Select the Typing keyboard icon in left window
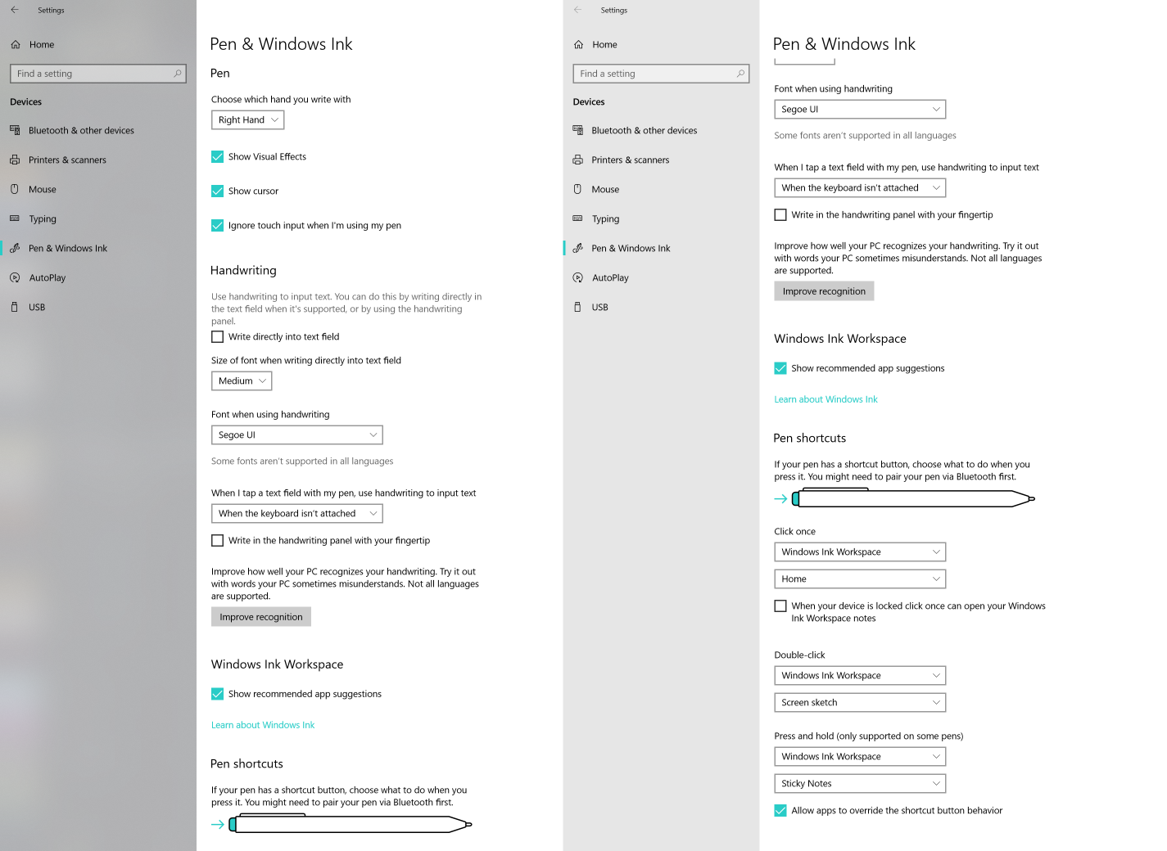 15,218
